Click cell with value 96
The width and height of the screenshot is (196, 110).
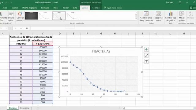coord(21,102)
